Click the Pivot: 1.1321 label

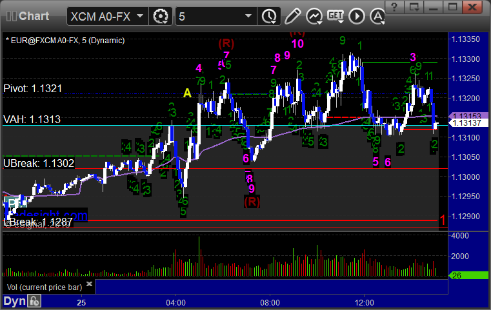32,88
